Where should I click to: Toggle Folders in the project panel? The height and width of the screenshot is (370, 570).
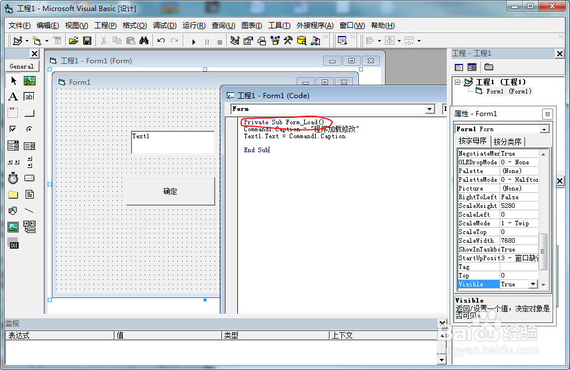pyautogui.click(x=489, y=67)
